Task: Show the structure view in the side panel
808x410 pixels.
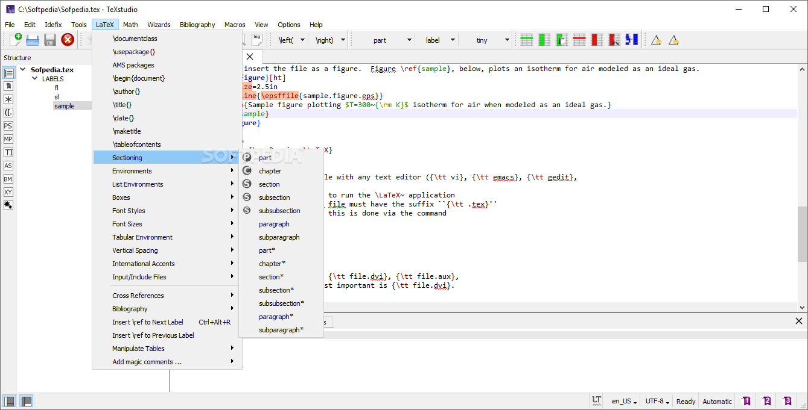Action: 8,73
